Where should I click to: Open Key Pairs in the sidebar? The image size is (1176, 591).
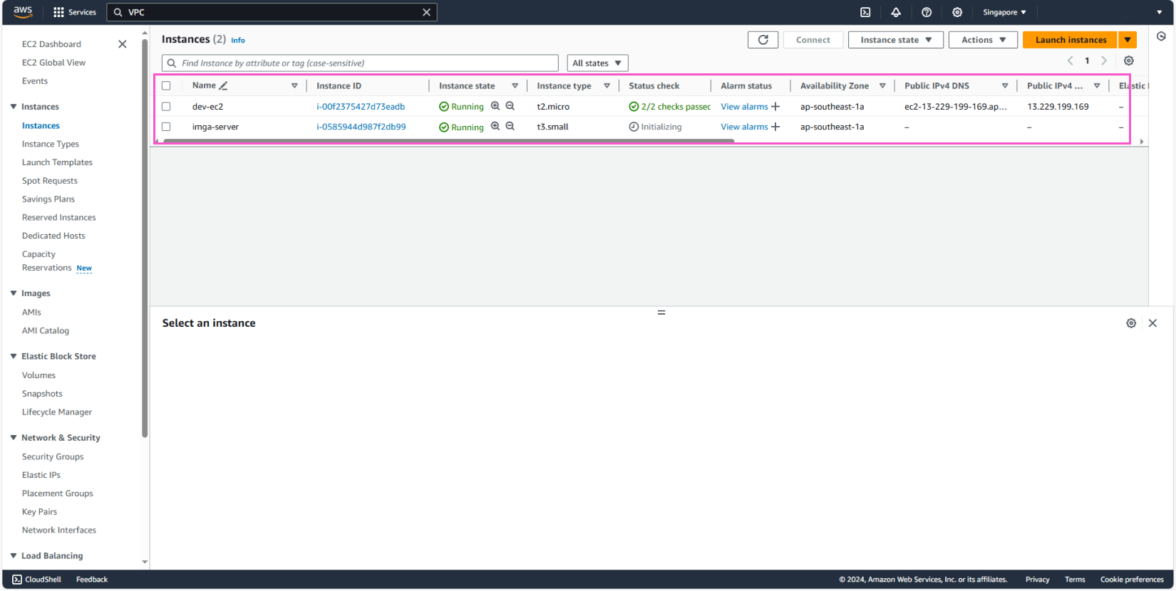tap(39, 512)
